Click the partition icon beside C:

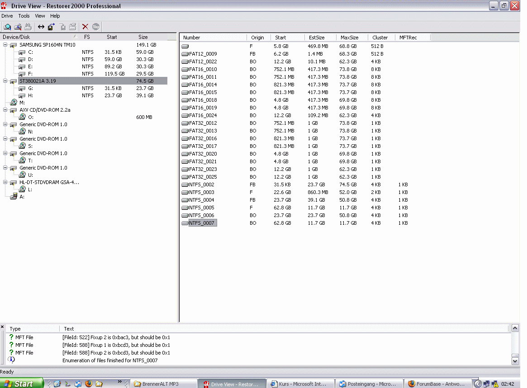click(22, 52)
